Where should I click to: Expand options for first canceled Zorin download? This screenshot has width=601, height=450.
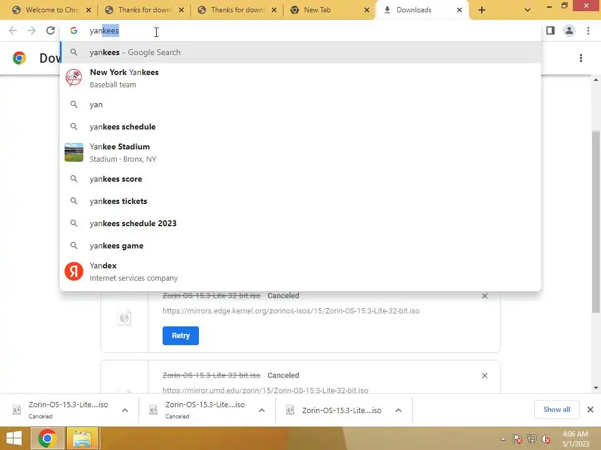(125, 410)
